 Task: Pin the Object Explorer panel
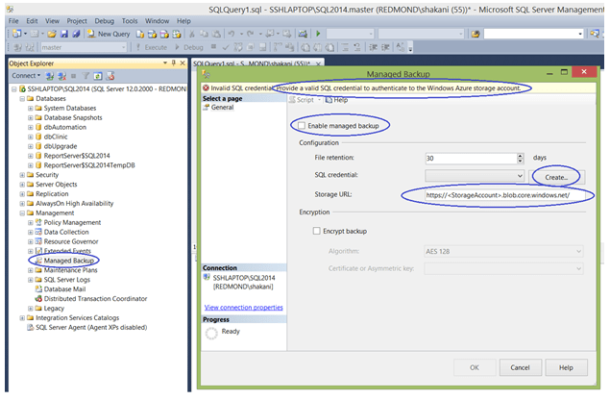pos(174,63)
